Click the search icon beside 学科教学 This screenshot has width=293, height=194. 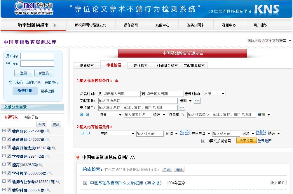click(x=50, y=173)
